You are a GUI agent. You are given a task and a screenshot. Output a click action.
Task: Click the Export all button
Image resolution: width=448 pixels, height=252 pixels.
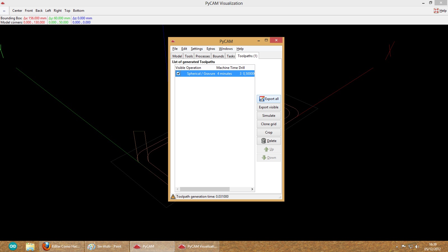click(x=269, y=99)
